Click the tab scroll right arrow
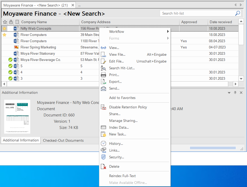The image size is (247, 187). (241, 5)
